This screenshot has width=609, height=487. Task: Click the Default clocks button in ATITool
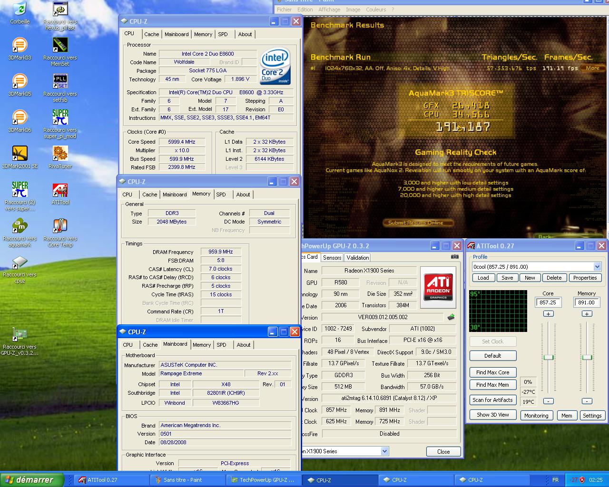(x=492, y=356)
